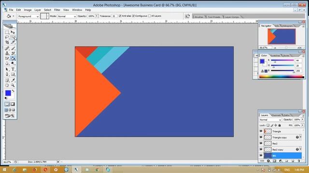309x173 pixels.
Task: Hide the BG layer
Action: click(x=261, y=156)
